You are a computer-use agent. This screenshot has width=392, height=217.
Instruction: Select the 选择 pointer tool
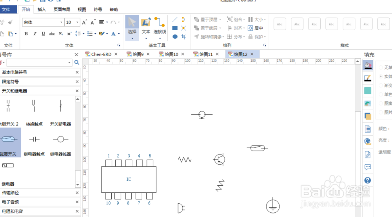(x=132, y=27)
